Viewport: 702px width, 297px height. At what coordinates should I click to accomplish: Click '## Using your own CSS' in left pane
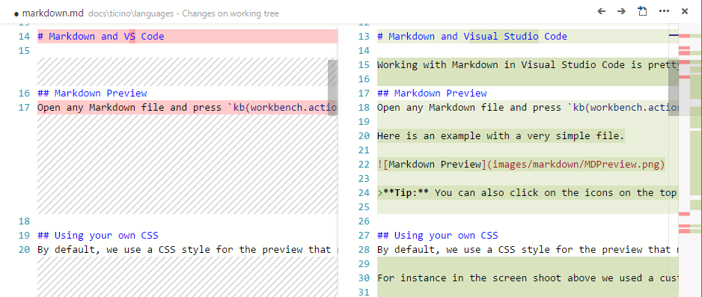click(98, 235)
